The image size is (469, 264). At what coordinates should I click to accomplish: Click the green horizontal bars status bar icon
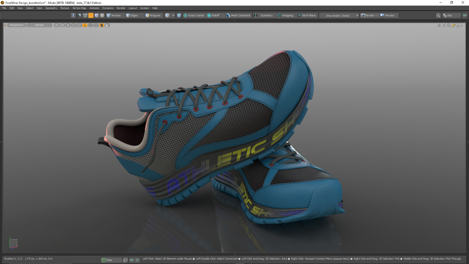coord(132,260)
